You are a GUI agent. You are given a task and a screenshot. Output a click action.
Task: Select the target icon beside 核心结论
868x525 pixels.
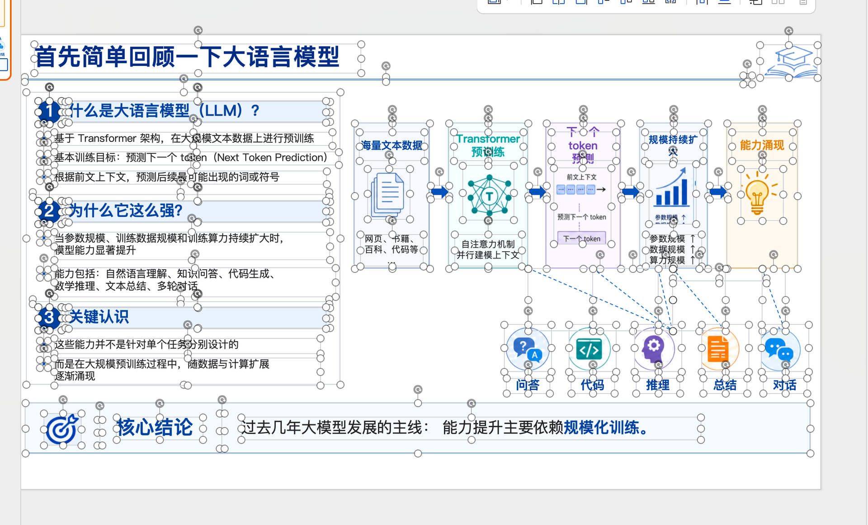pos(62,429)
